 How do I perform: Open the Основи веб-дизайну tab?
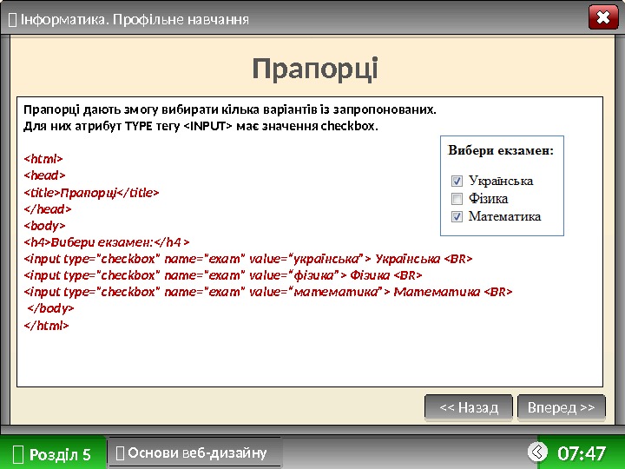[195, 452]
